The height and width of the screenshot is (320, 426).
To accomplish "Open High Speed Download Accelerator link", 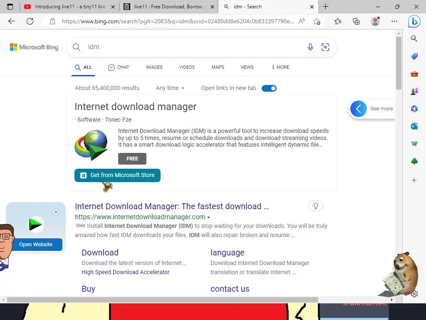I will (x=126, y=272).
